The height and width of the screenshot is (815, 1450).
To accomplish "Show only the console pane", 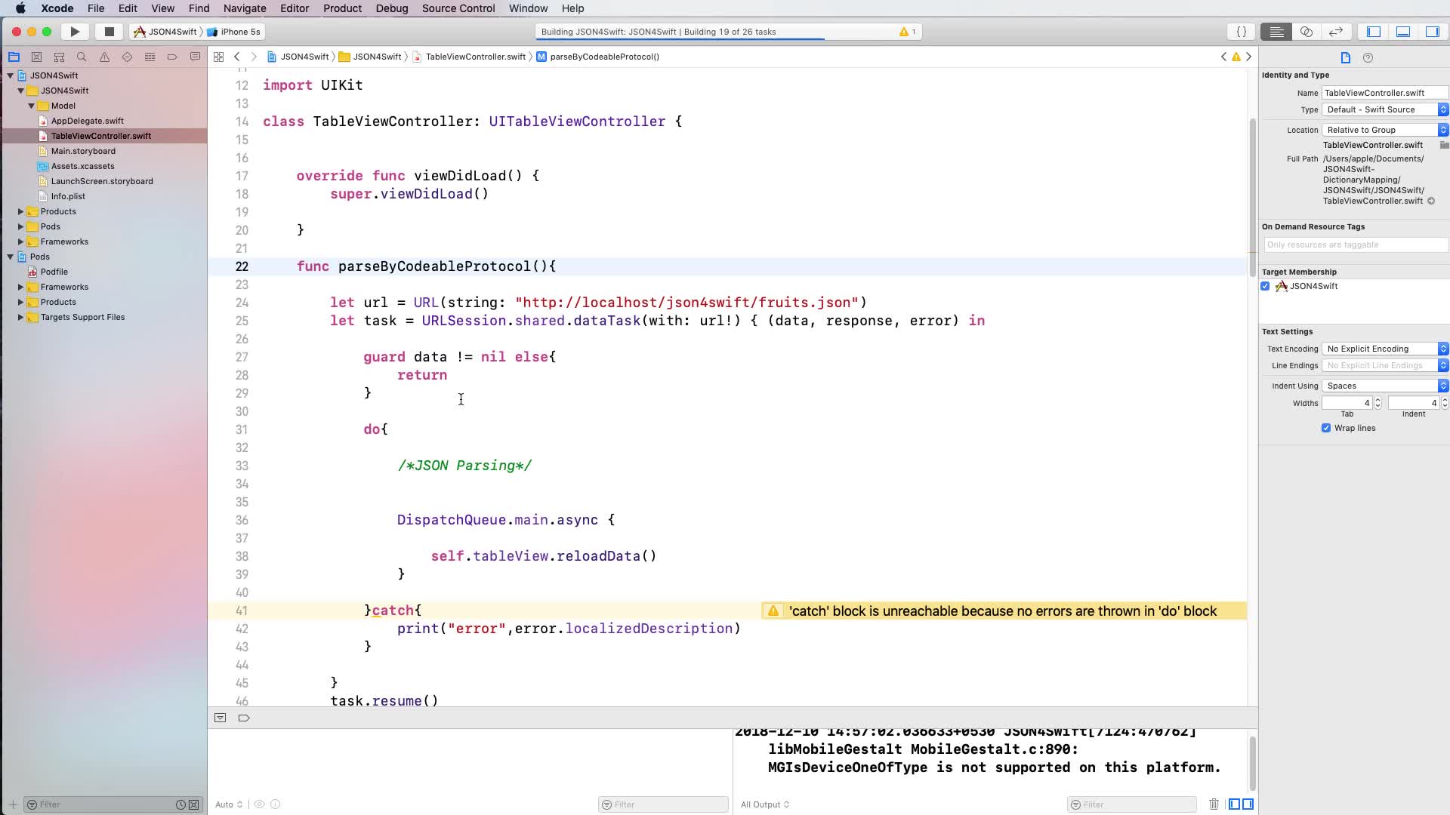I will 1248,804.
